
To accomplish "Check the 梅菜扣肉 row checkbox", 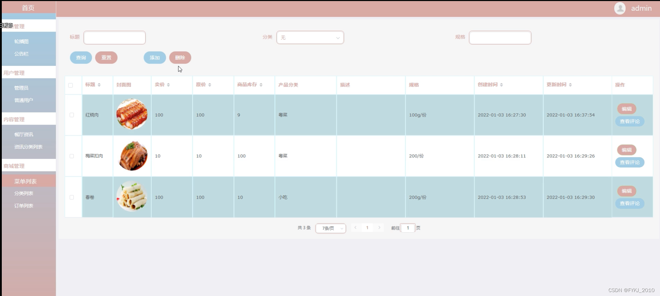I will (72, 156).
